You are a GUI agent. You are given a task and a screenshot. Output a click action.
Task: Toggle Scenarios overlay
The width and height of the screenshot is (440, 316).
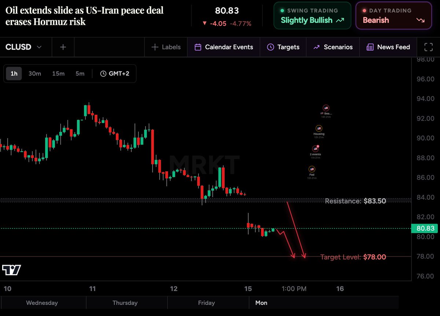coord(333,47)
